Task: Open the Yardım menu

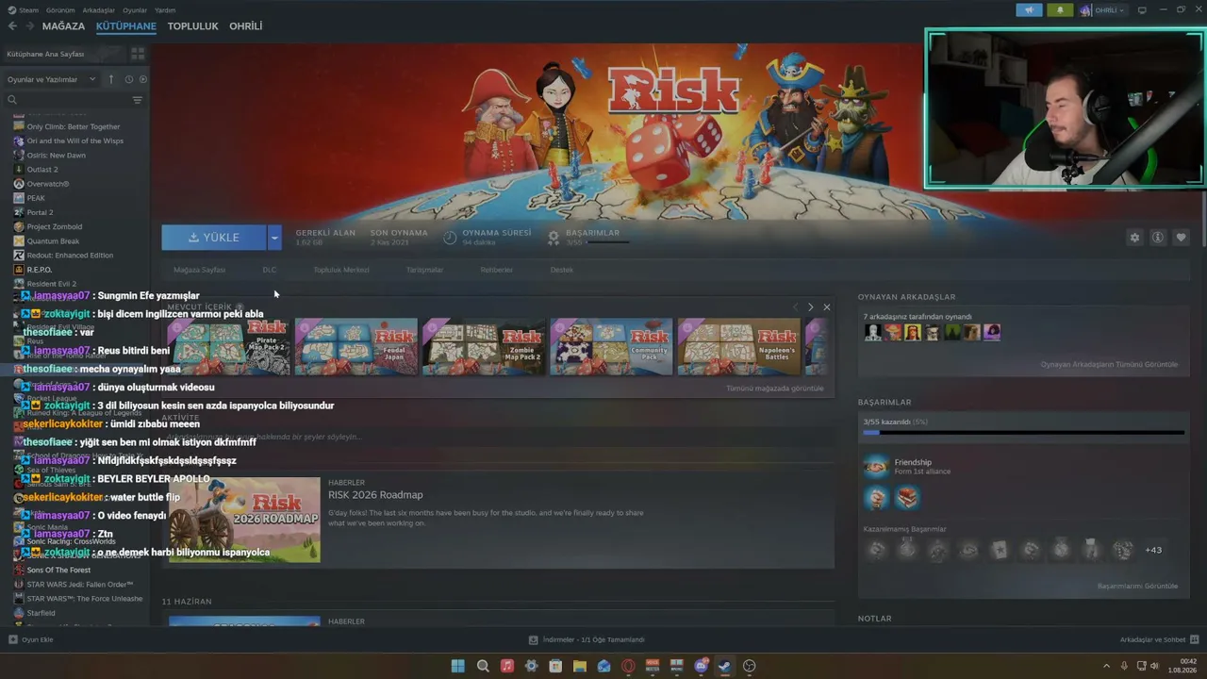Action: 165,10
